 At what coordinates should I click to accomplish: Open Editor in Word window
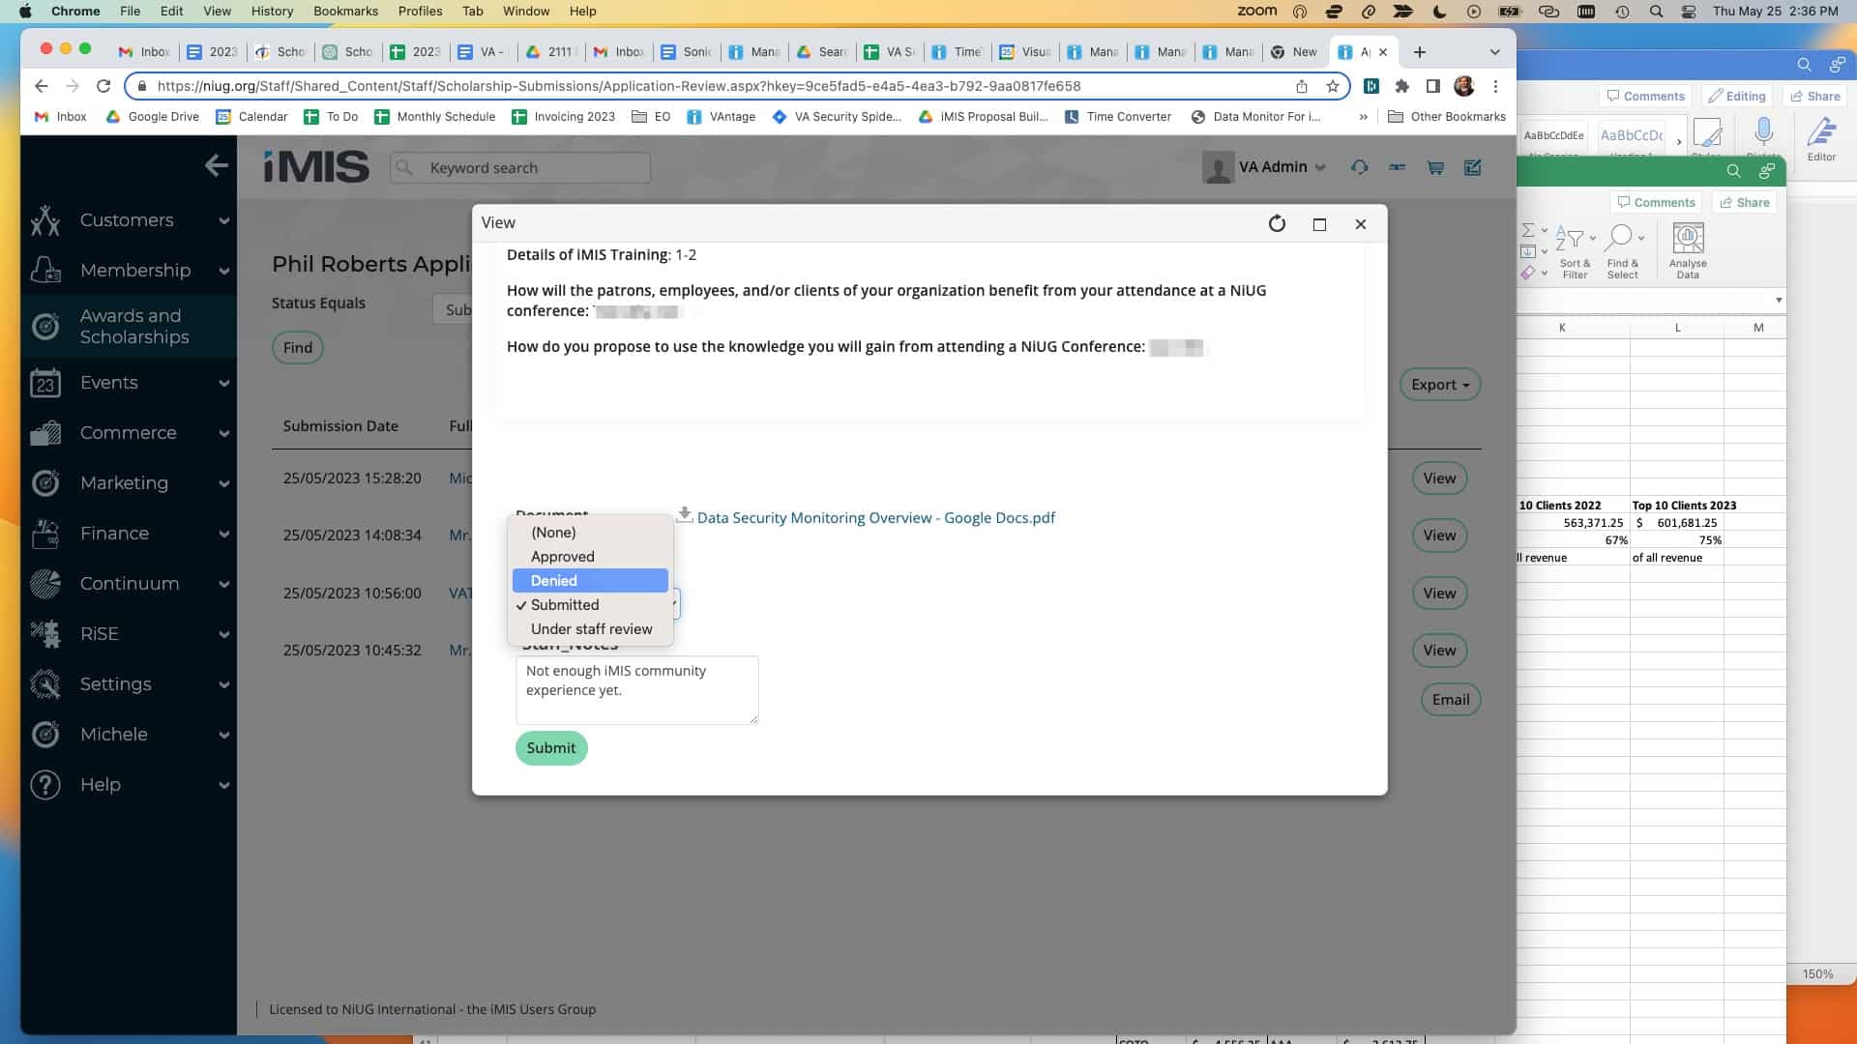click(x=1821, y=139)
